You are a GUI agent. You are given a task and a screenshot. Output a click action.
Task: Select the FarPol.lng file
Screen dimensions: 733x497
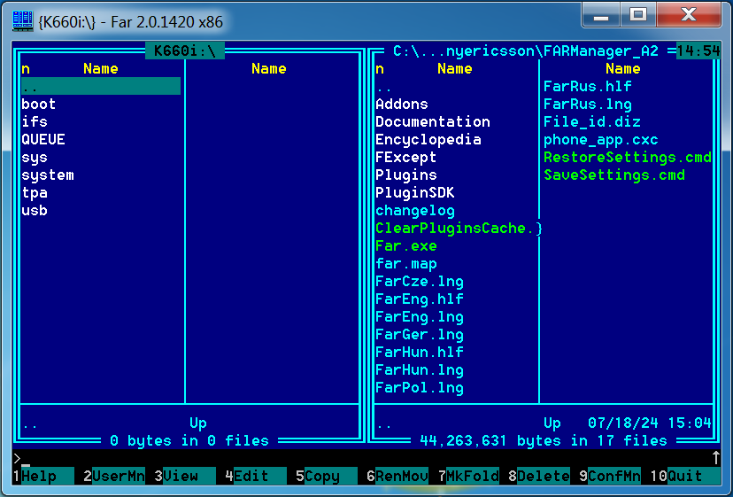420,388
